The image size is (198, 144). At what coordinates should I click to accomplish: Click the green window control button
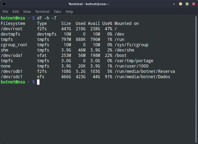click(x=187, y=4)
